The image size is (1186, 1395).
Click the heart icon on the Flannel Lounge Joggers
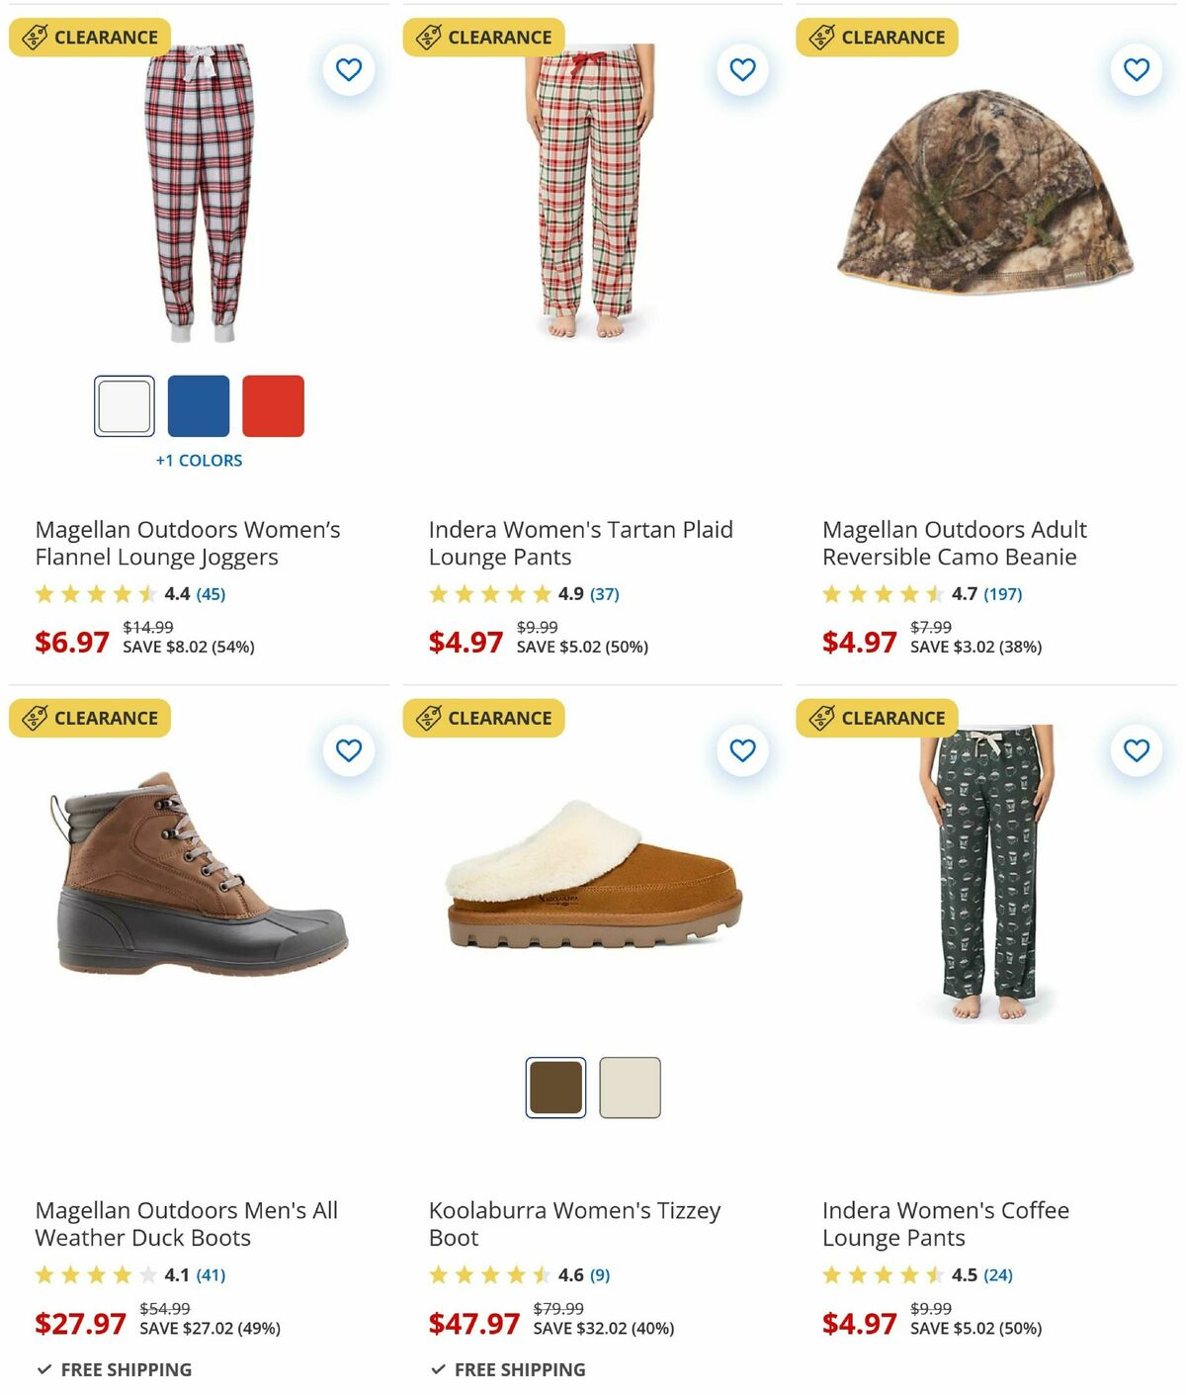(x=348, y=70)
